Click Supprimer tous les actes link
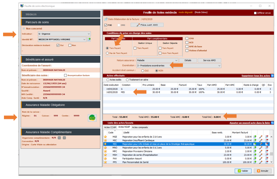277x179 pixels. coord(255,75)
